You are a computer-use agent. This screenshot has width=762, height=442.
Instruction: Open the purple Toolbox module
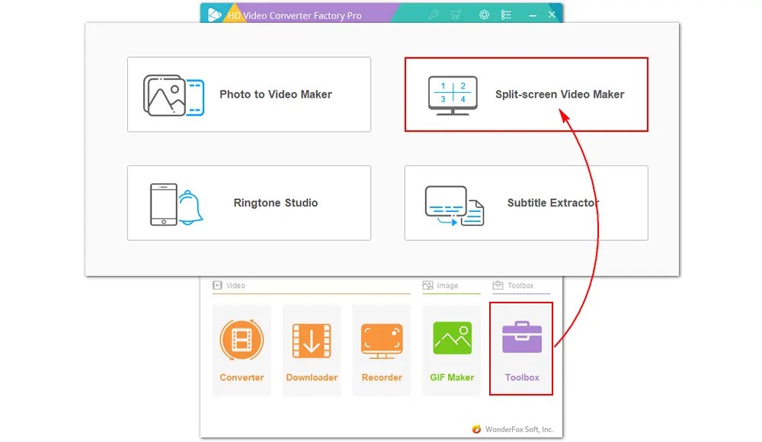[x=521, y=348]
